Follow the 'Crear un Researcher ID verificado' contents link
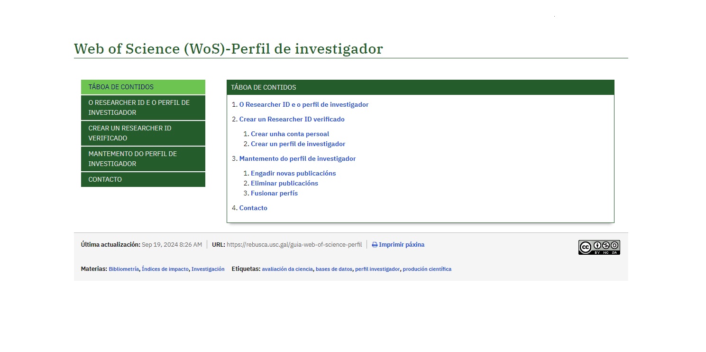Image resolution: width=706 pixels, height=352 pixels. tap(292, 120)
